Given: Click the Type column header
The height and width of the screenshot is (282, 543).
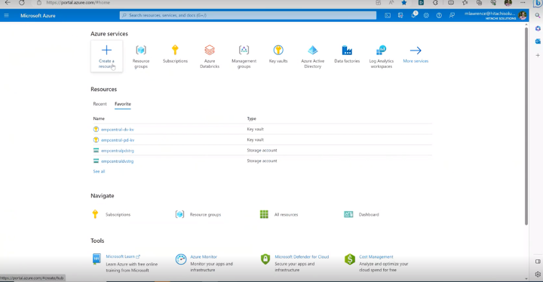Looking at the screenshot, I should (251, 118).
